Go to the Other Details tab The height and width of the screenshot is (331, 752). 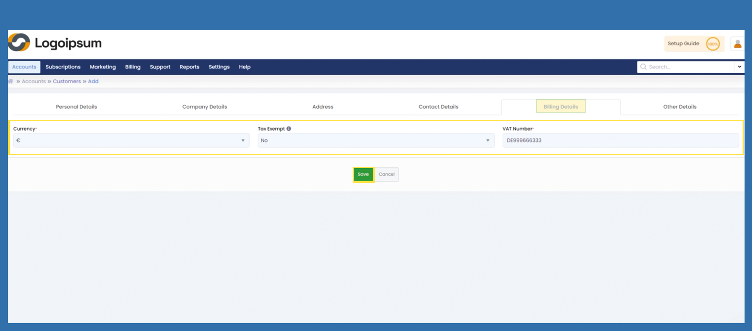[x=679, y=107]
